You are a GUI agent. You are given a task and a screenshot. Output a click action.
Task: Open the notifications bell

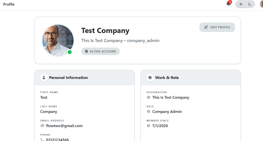(x=228, y=4)
